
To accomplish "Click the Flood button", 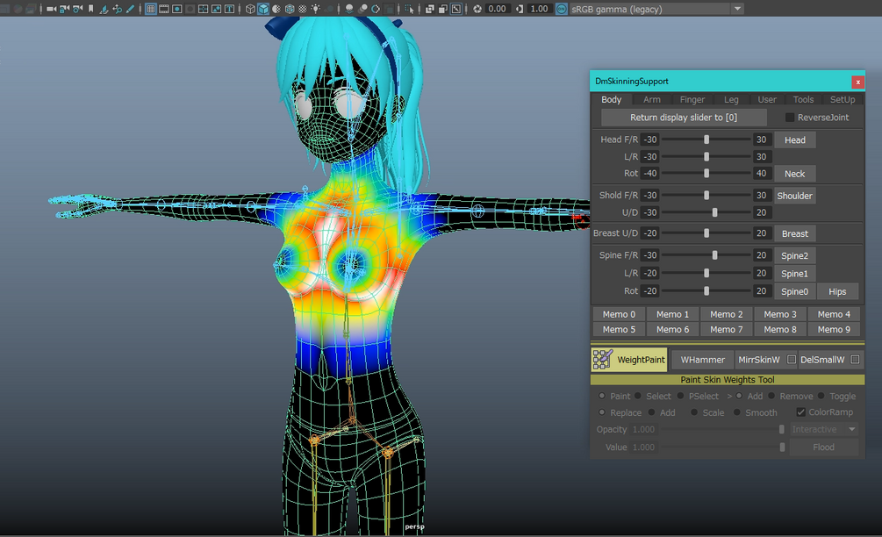I will point(823,447).
